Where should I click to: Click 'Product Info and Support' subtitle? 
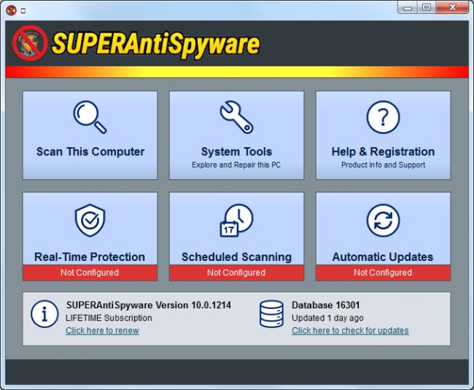pos(383,165)
